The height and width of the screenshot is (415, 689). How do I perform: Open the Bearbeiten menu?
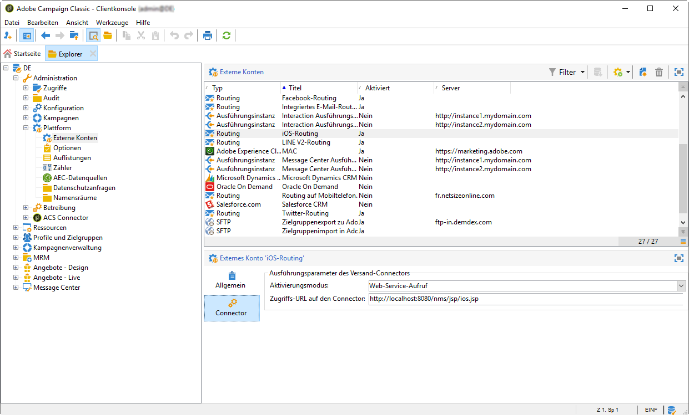point(43,23)
